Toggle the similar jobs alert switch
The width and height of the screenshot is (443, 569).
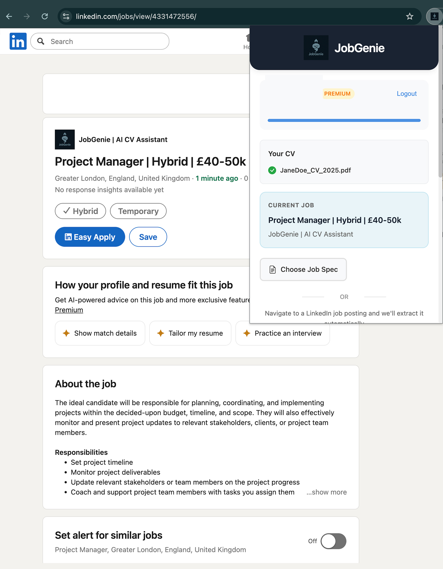[333, 541]
